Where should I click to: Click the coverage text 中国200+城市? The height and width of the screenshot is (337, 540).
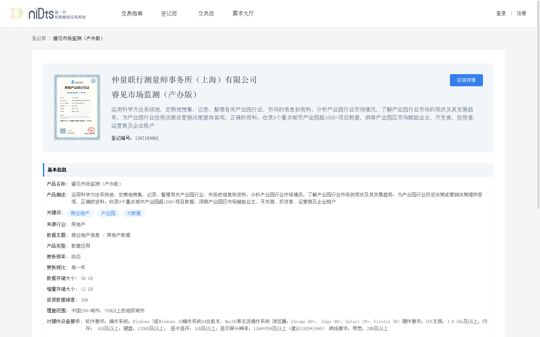(x=86, y=311)
